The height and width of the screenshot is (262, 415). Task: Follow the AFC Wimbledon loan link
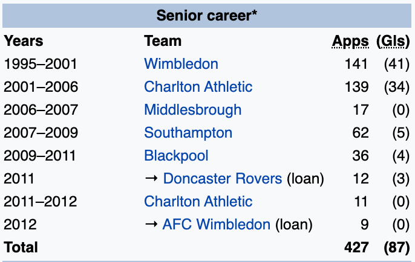click(x=216, y=225)
